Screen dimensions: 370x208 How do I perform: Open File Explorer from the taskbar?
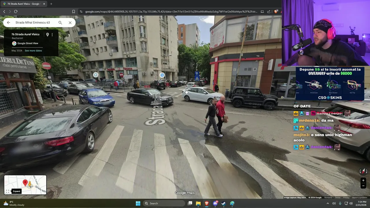[x=198, y=203]
